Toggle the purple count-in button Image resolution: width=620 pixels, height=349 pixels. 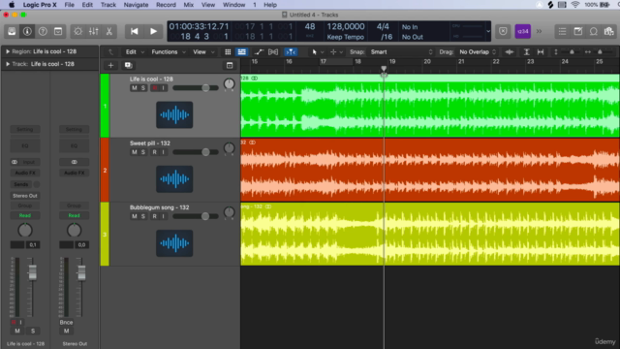click(523, 31)
